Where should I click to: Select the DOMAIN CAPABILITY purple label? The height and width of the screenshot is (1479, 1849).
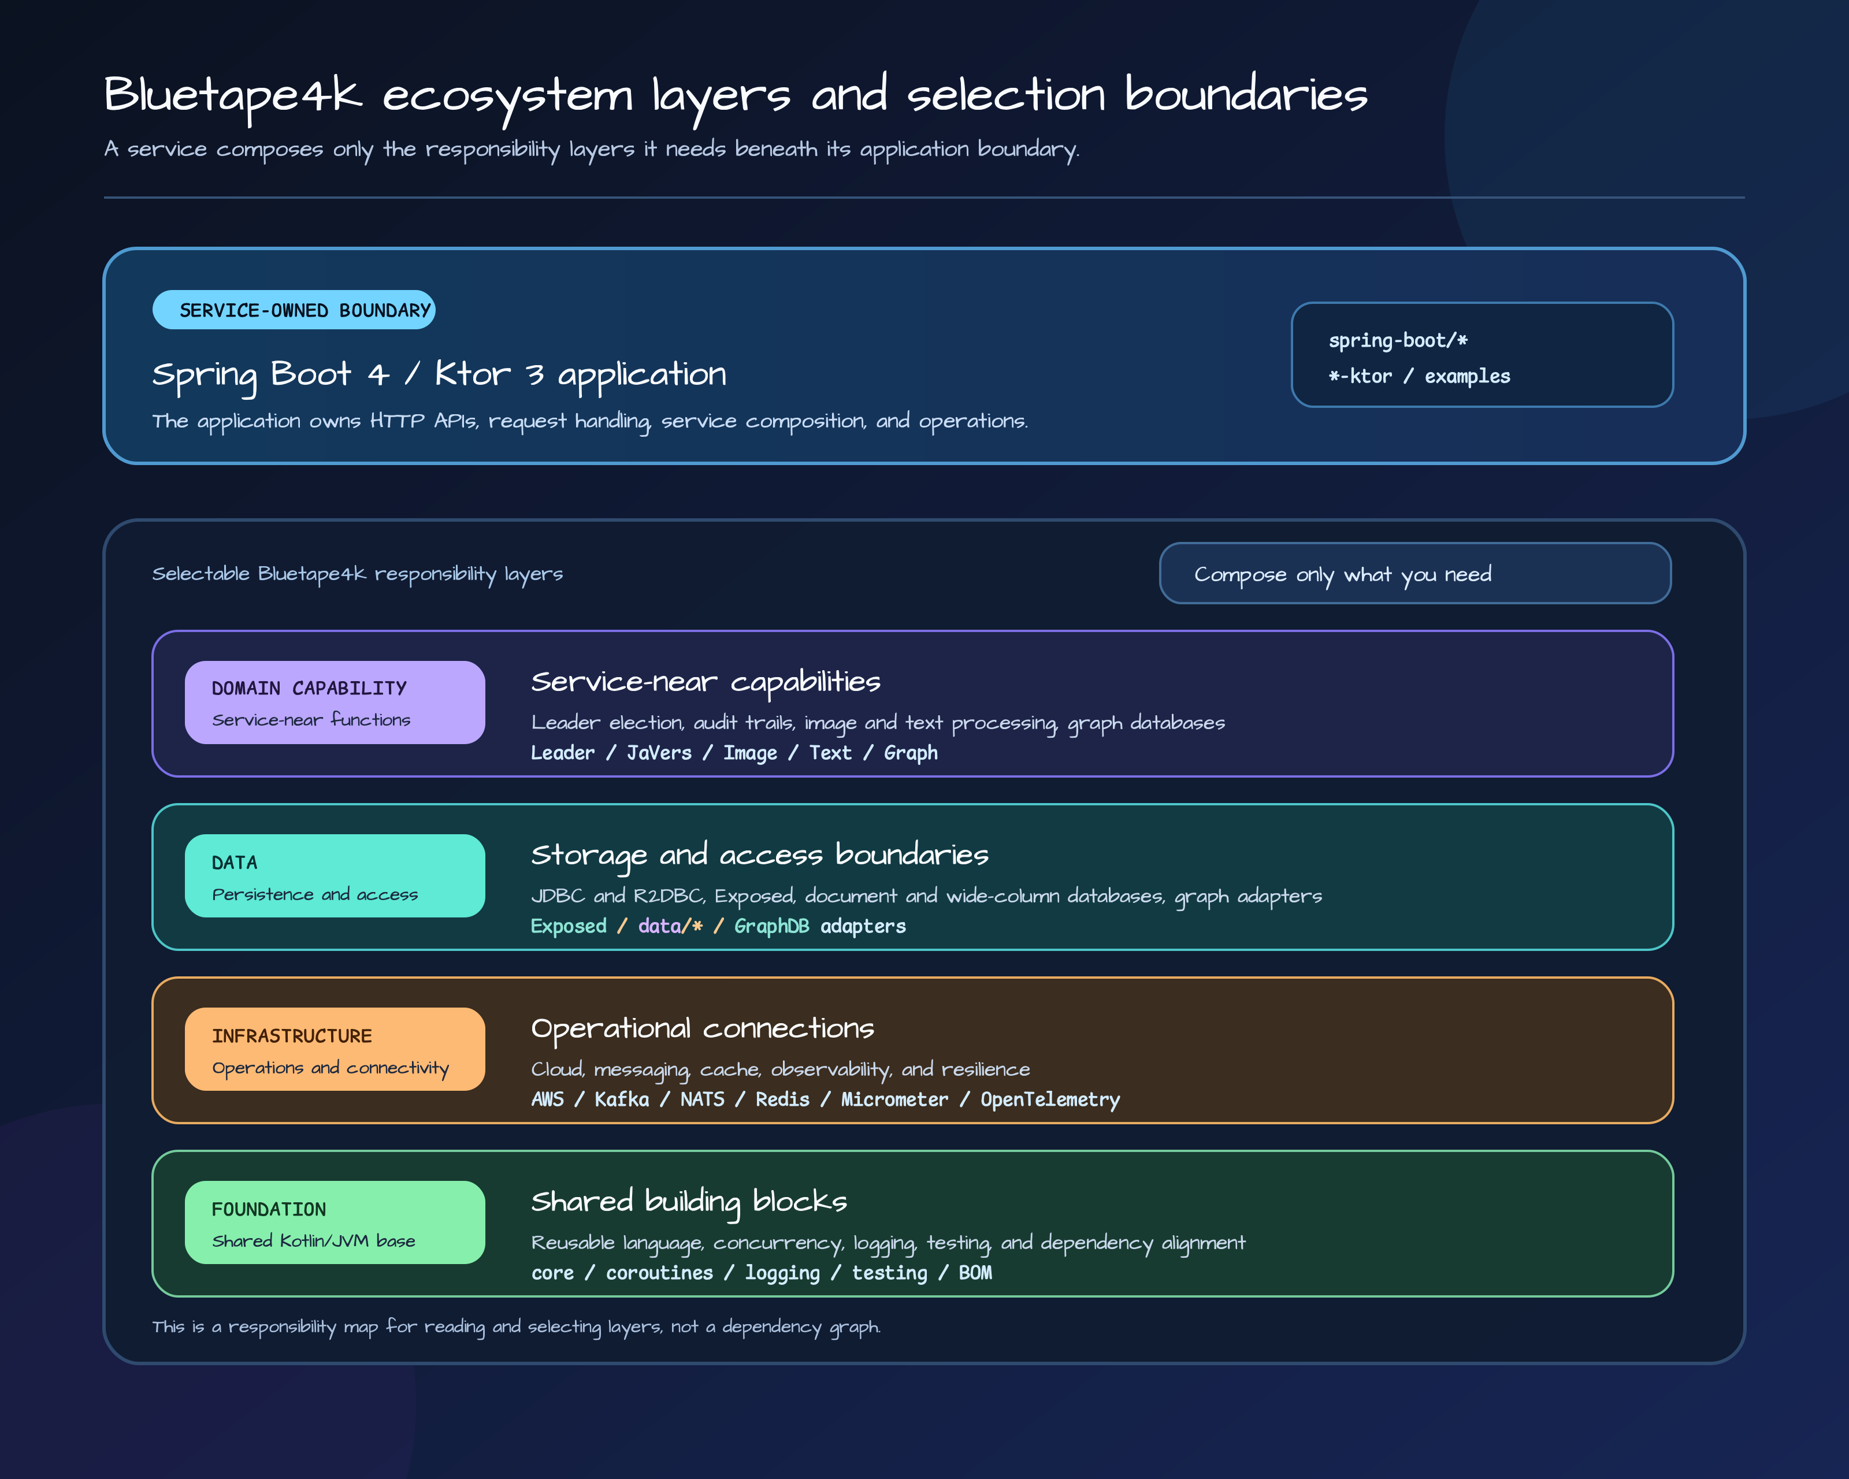[x=335, y=702]
